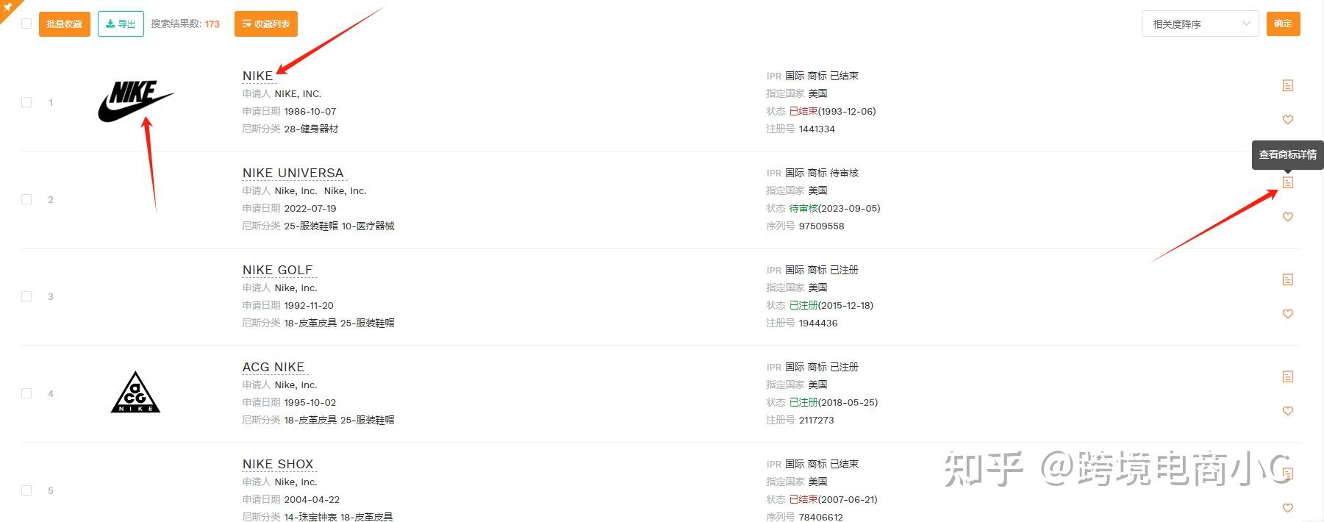Expand the 相关度降序 sort dropdown
1324x522 pixels.
[x=1200, y=24]
